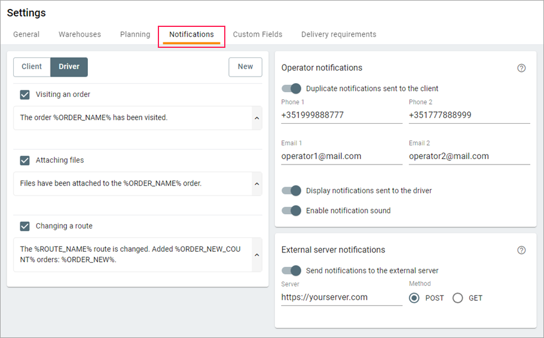This screenshot has width=544, height=338.
Task: Open the Custom Fields tab
Action: coord(257,35)
